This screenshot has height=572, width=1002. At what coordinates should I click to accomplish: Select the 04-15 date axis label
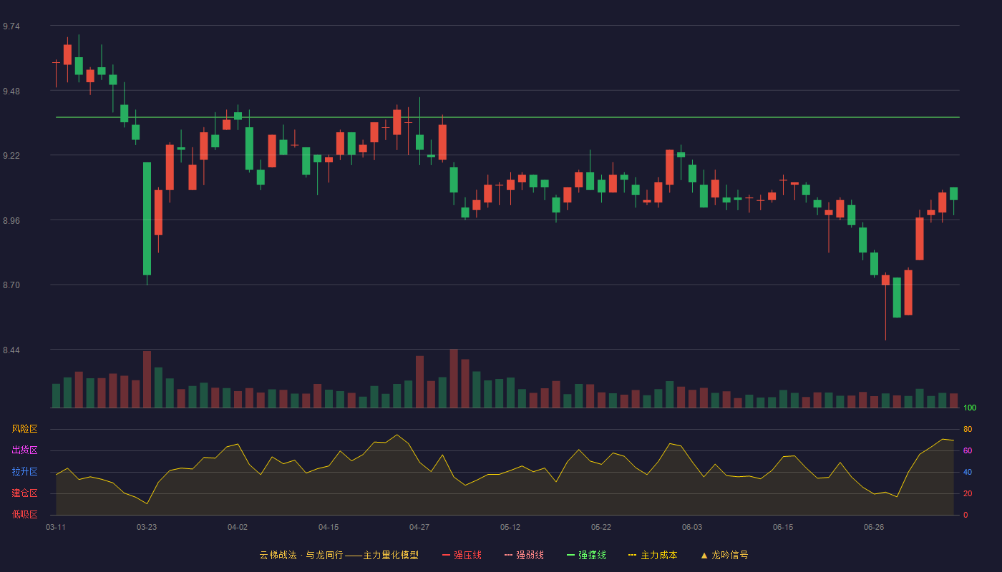[329, 527]
